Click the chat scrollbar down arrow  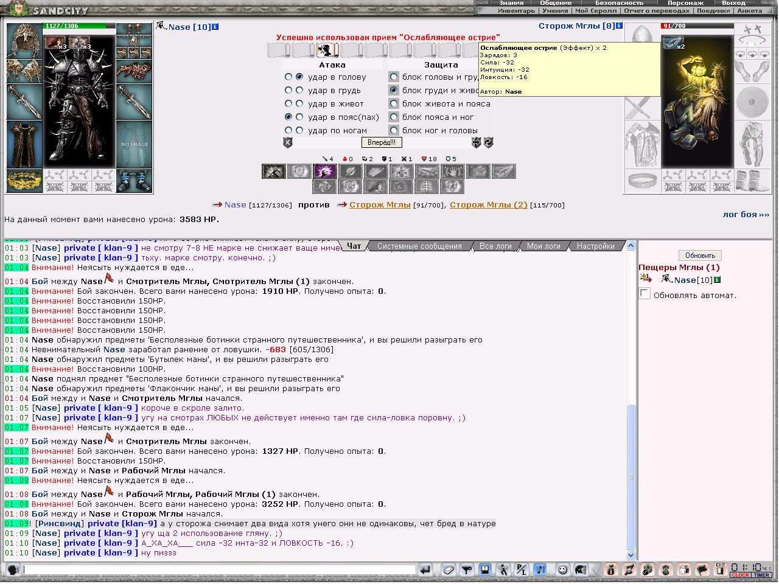[631, 555]
